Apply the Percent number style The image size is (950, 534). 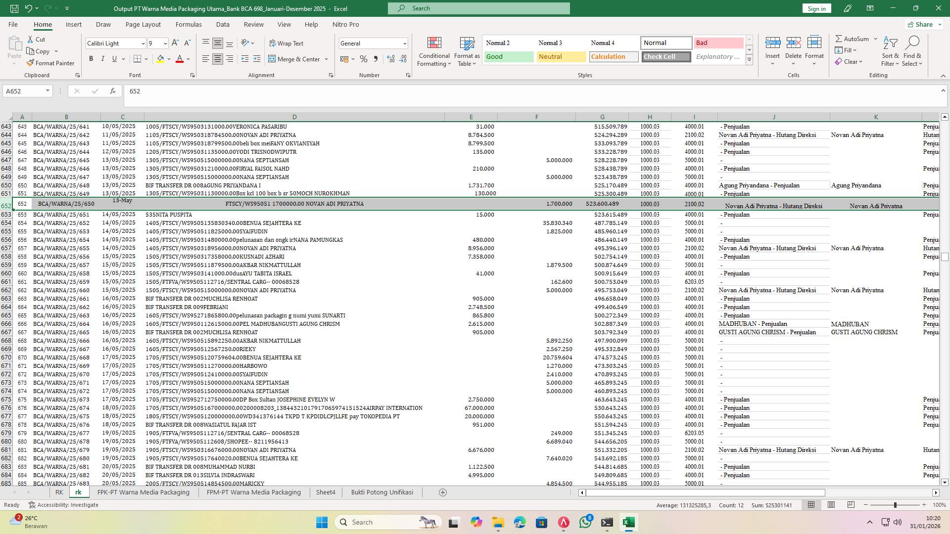click(x=364, y=59)
